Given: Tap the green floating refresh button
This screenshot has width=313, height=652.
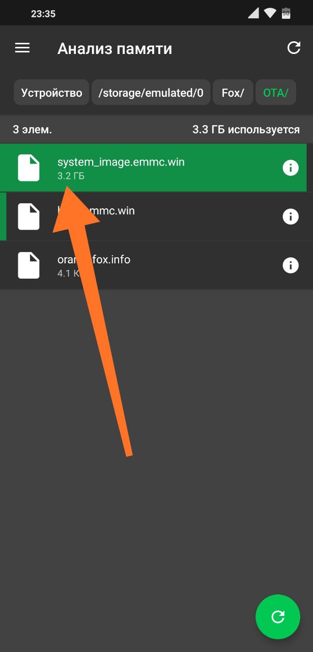Looking at the screenshot, I should click(x=278, y=617).
